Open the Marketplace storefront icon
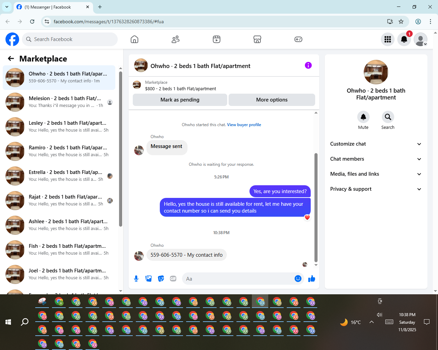Image resolution: width=438 pixels, height=350 pixels. pyautogui.click(x=257, y=39)
